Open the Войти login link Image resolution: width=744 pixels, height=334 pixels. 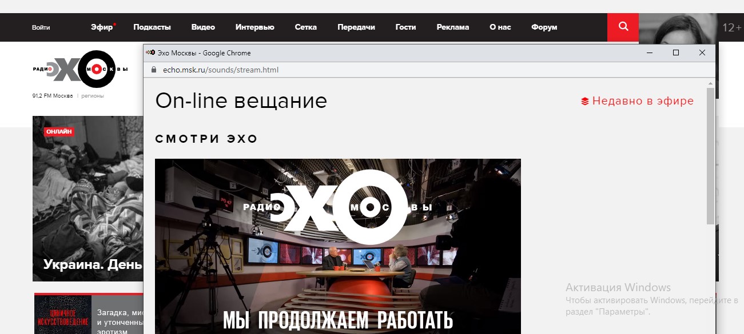[x=41, y=27]
